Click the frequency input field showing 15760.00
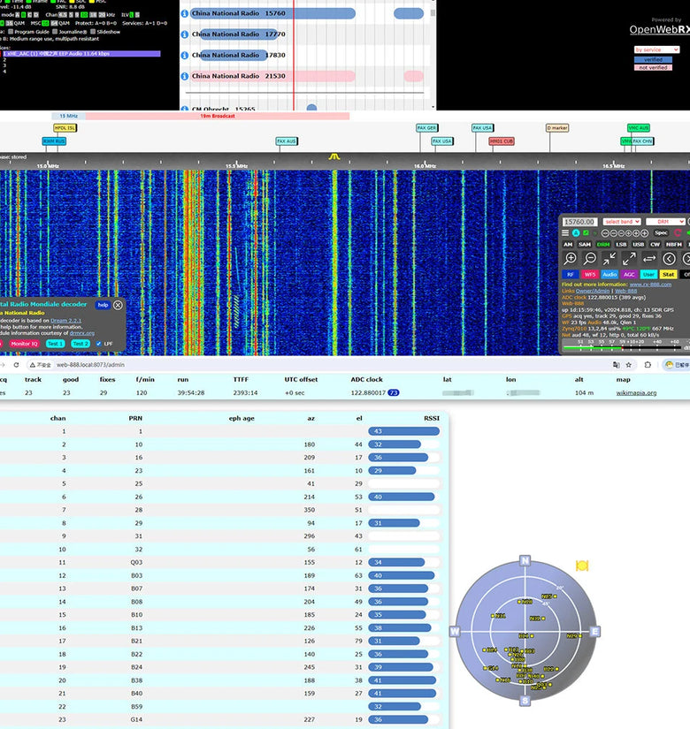Screen dimensions: 690x729 (x=580, y=222)
